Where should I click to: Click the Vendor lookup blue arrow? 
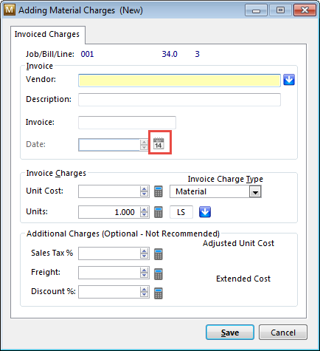coord(289,80)
